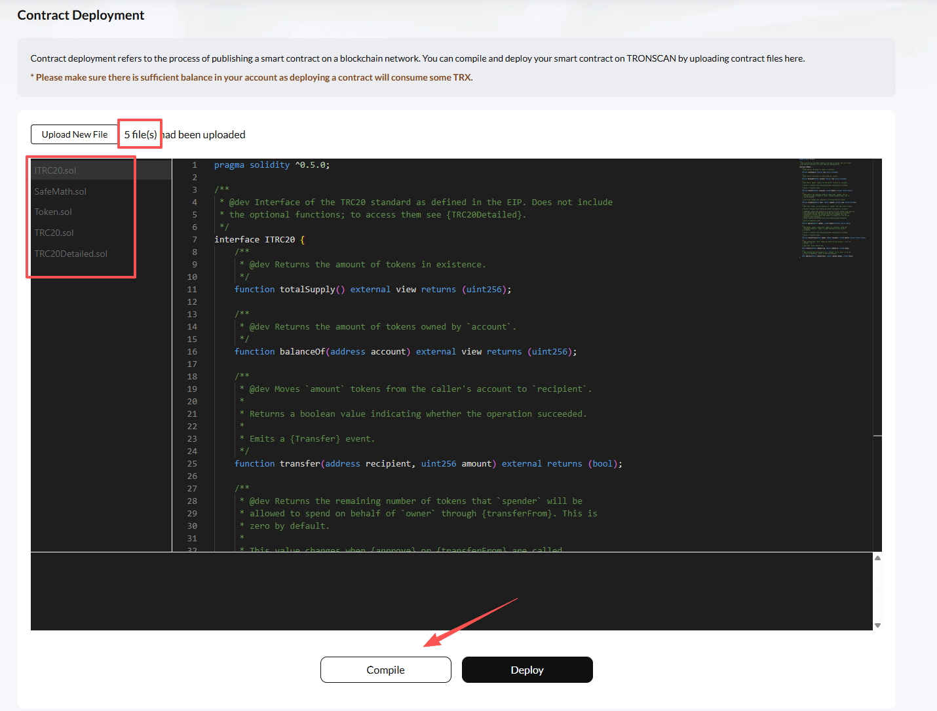Click line number 25 in the gutter

click(x=192, y=464)
